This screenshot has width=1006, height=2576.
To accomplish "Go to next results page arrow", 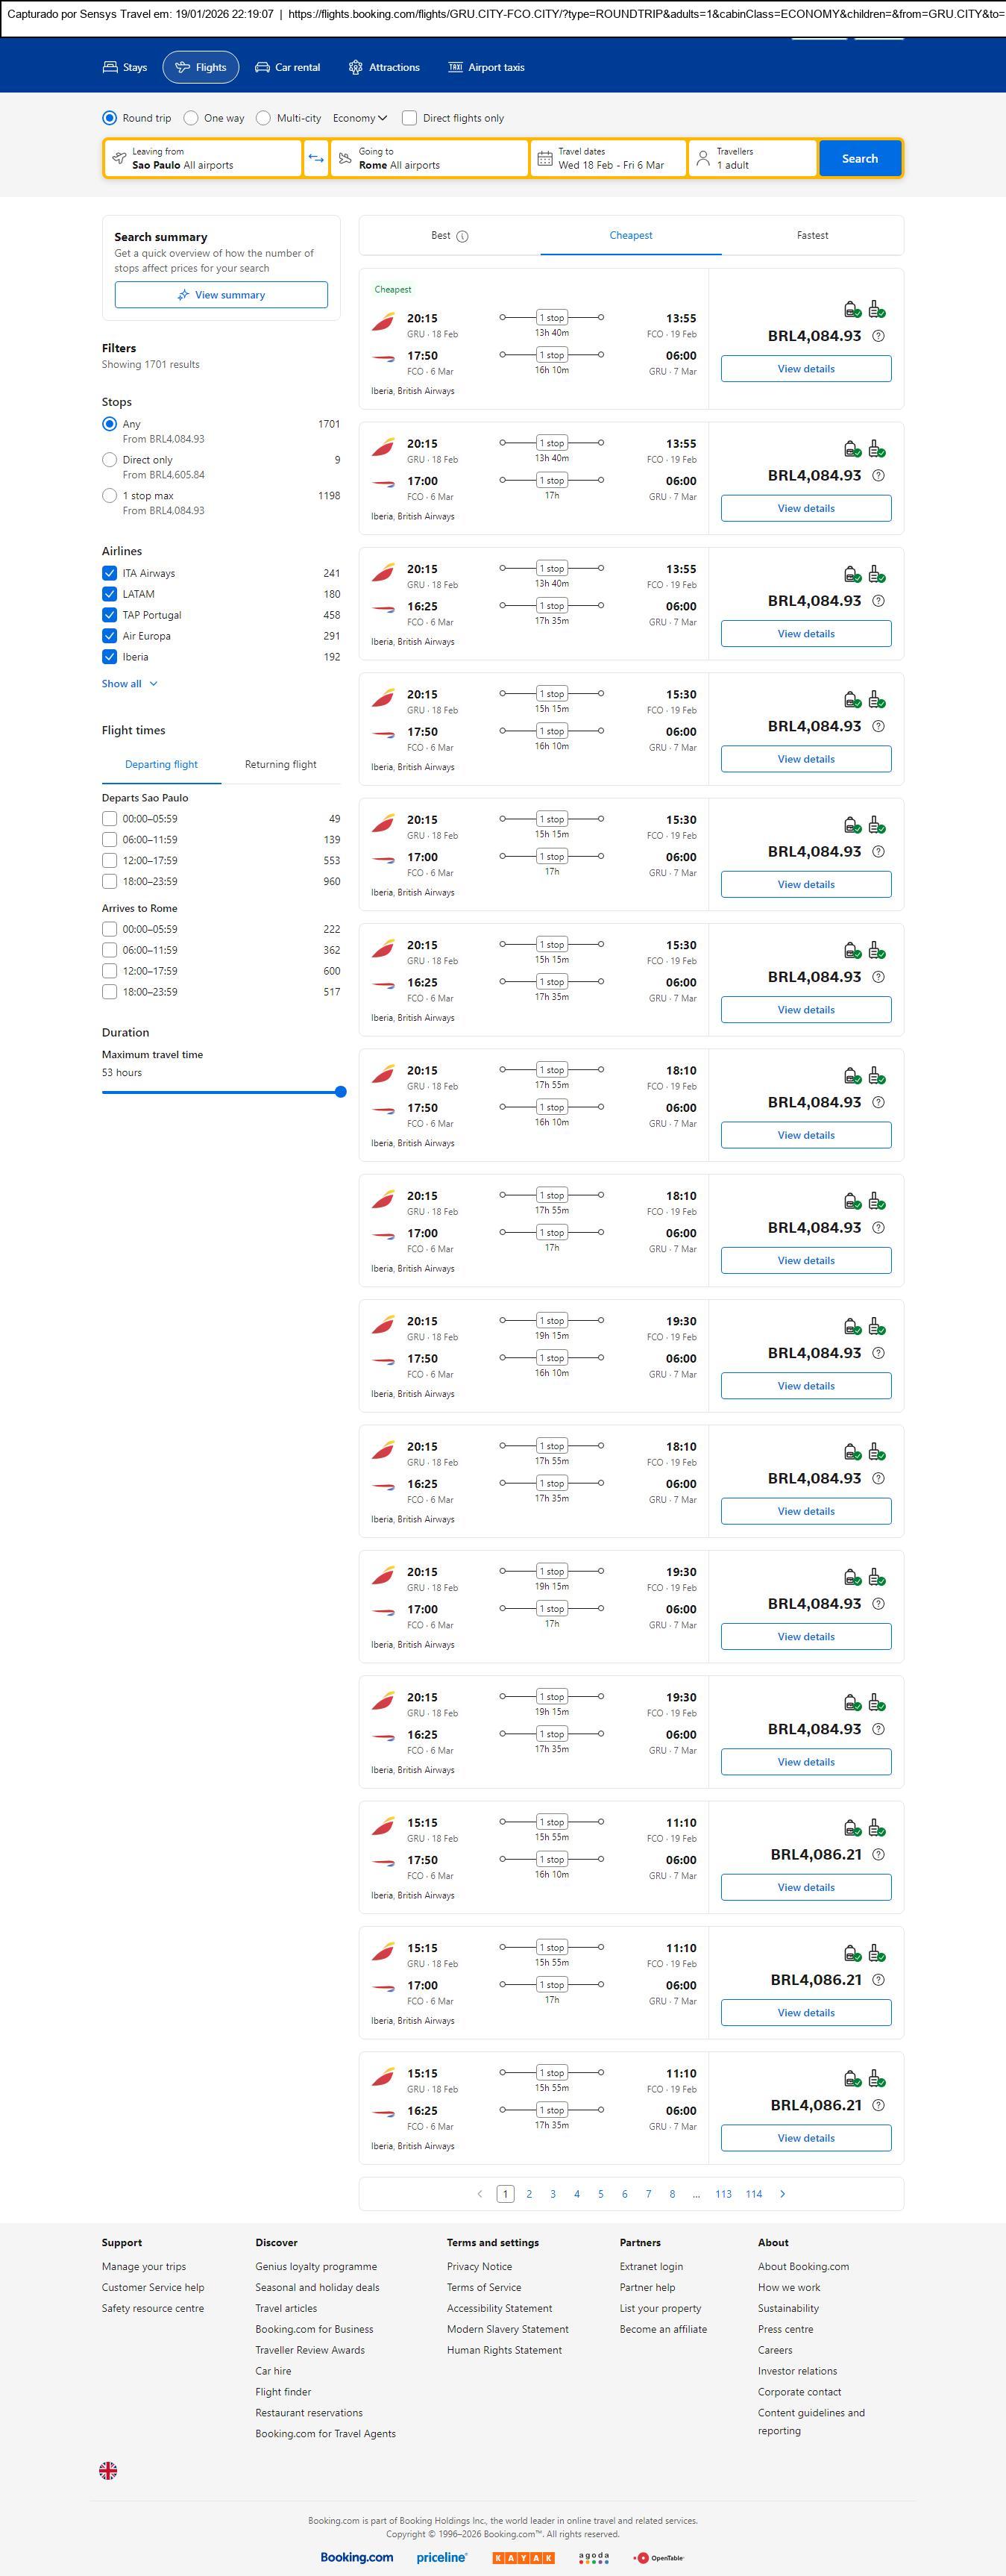I will point(782,2194).
